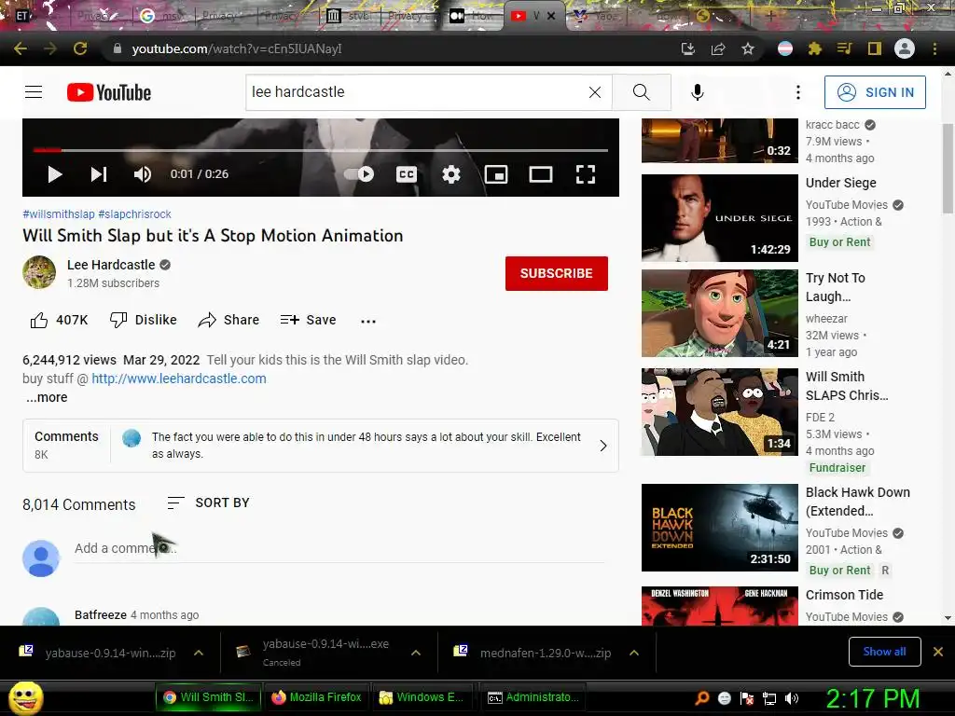Switch to Mozilla Firefox in taskbar
The width and height of the screenshot is (955, 716).
(x=316, y=697)
